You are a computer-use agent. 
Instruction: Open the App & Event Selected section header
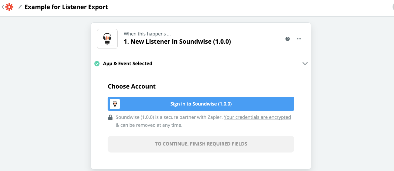[201, 64]
